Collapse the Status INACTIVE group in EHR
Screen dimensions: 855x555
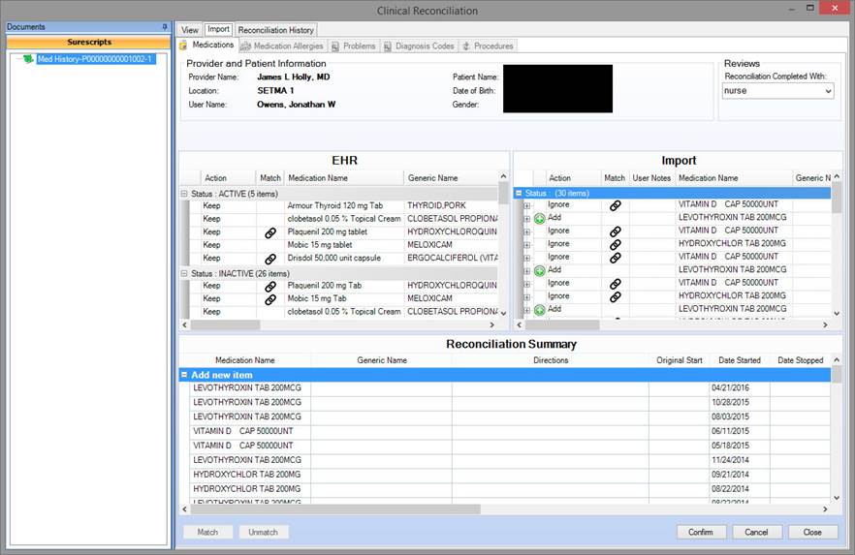pos(184,273)
